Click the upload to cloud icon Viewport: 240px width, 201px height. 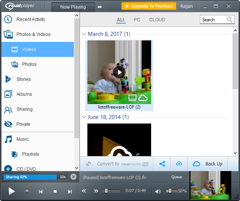coord(179,164)
